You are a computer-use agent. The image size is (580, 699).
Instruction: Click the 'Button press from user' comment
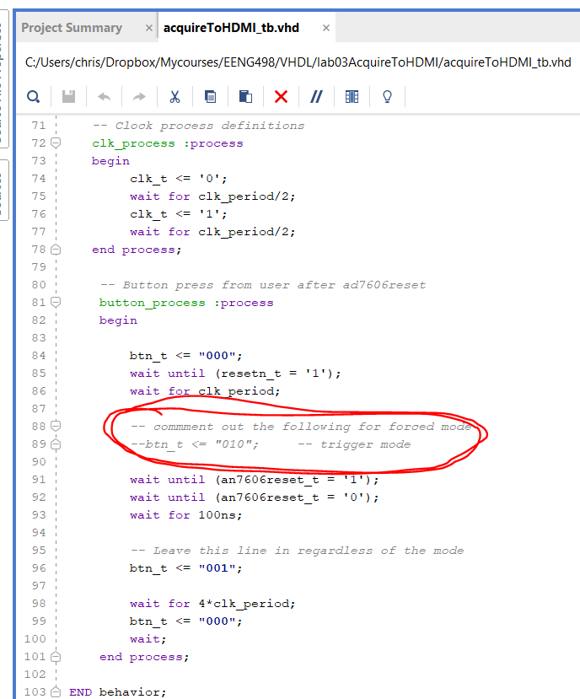[x=263, y=285]
